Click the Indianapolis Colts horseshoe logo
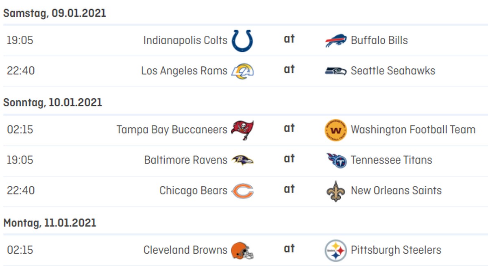 (x=242, y=41)
